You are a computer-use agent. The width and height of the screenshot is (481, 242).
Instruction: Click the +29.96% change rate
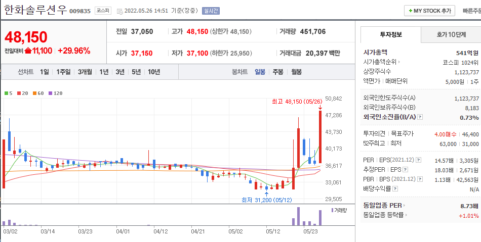point(74,51)
